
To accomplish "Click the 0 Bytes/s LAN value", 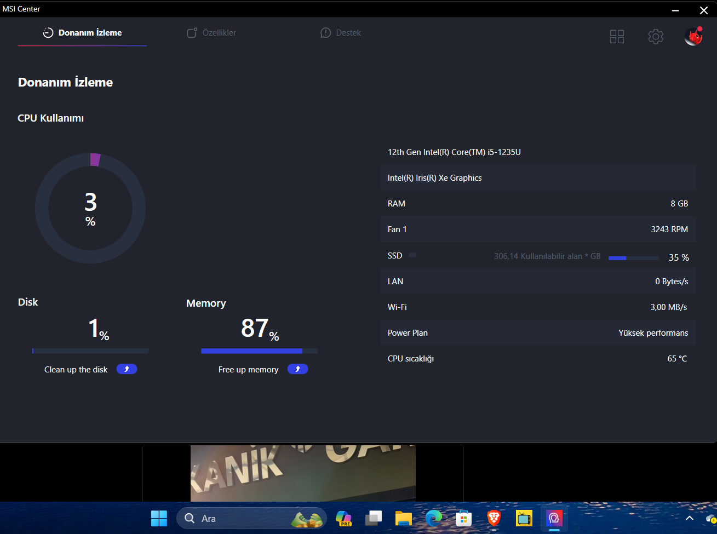I will click(672, 282).
